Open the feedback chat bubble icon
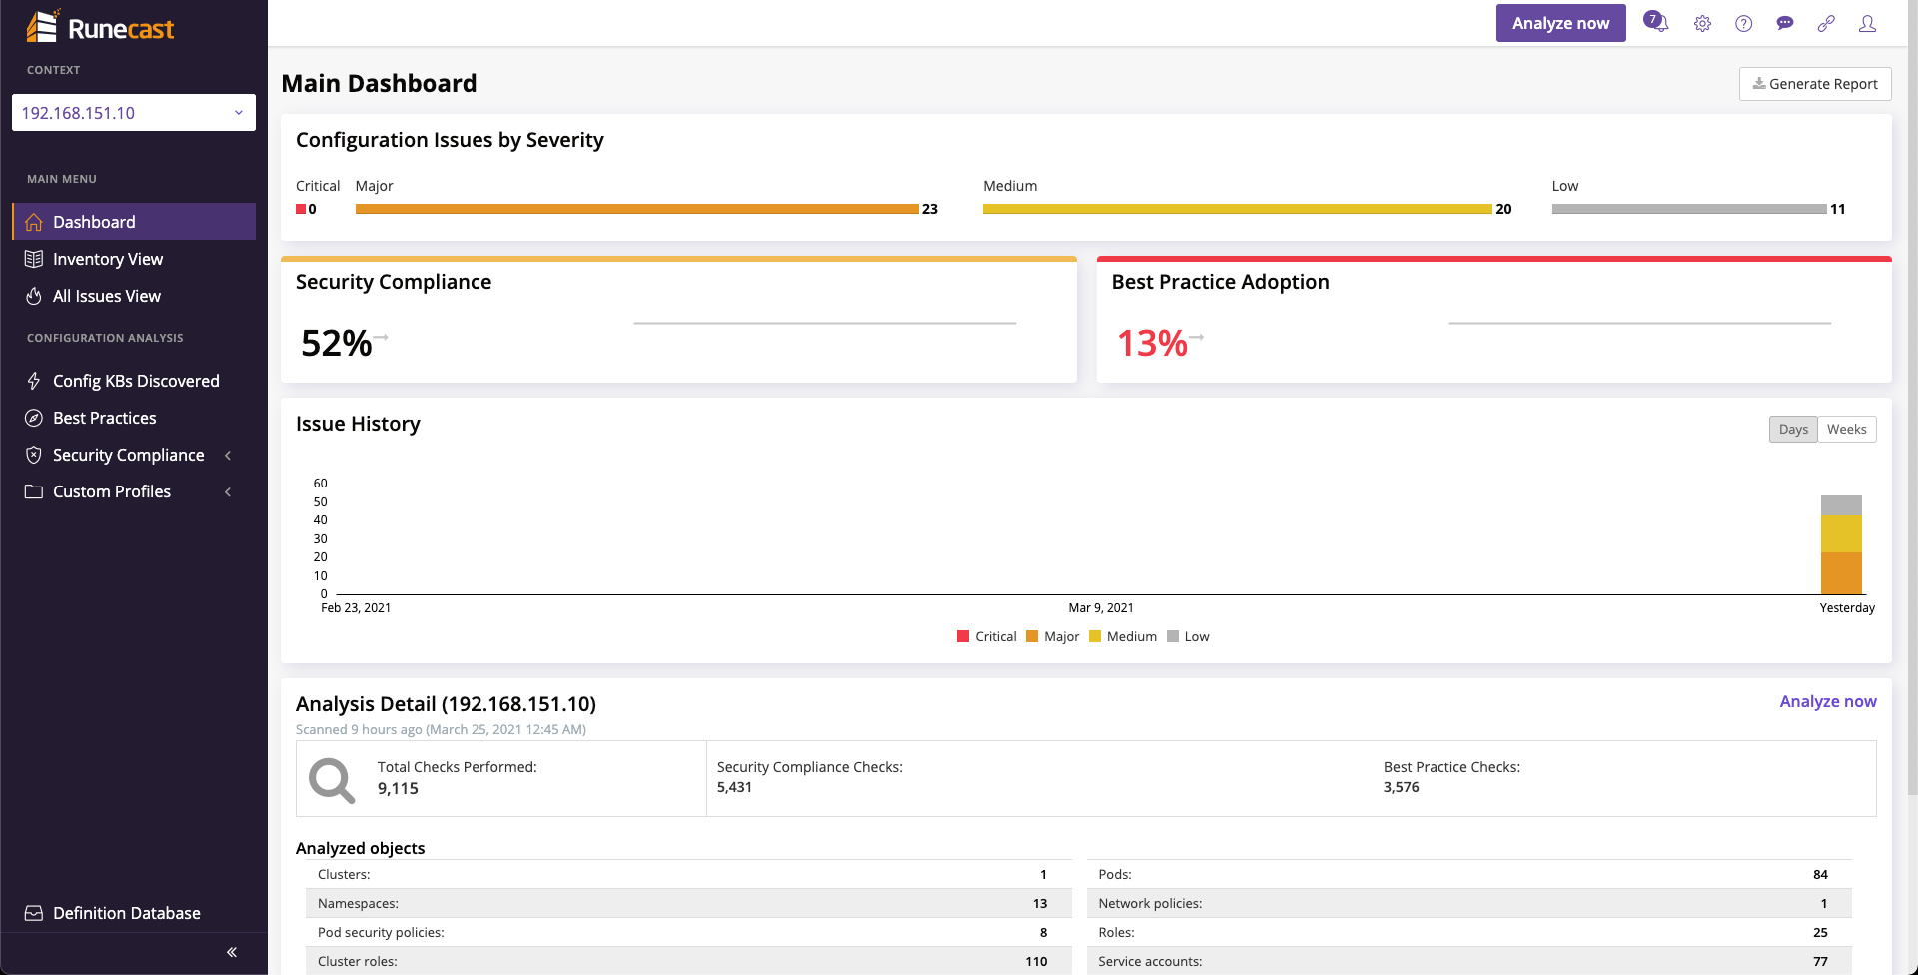Image resolution: width=1918 pixels, height=975 pixels. (1785, 23)
